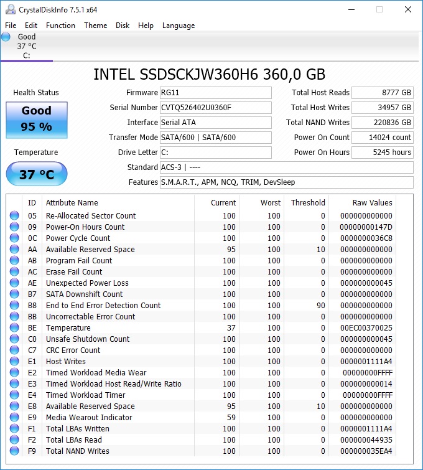Open the Help menu

(146, 26)
